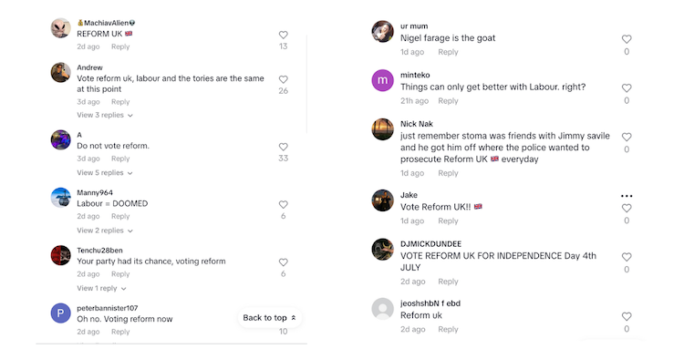Like DJMICKDUNDEE's Independence Day comment
This screenshot has height=359, width=684.
pos(627,257)
